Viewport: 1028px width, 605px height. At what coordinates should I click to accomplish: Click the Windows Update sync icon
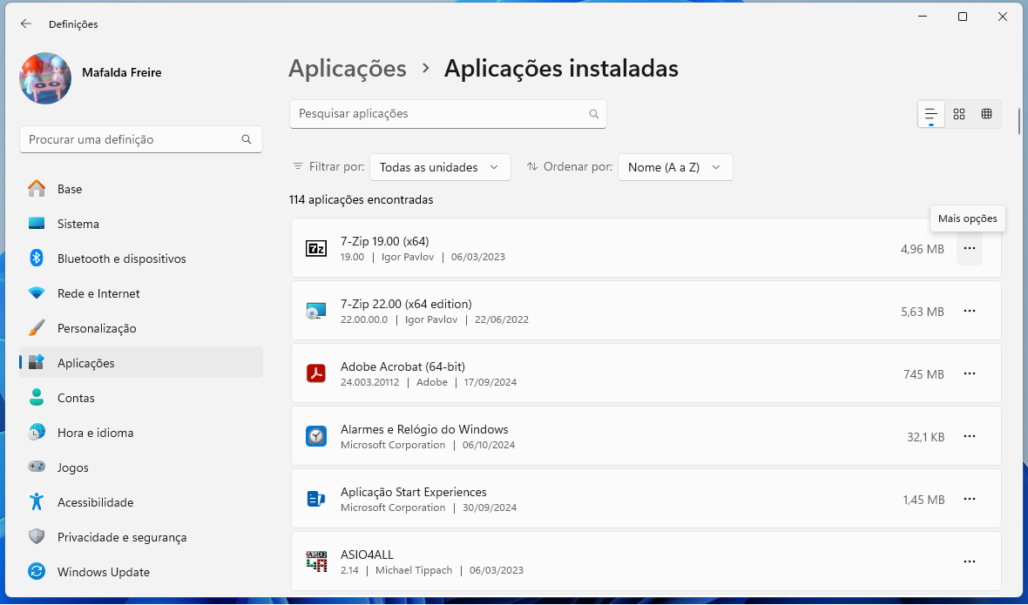(x=37, y=572)
